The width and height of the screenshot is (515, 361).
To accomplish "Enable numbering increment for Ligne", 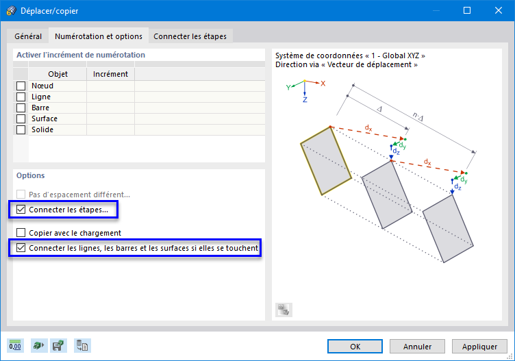I will 21,97.
